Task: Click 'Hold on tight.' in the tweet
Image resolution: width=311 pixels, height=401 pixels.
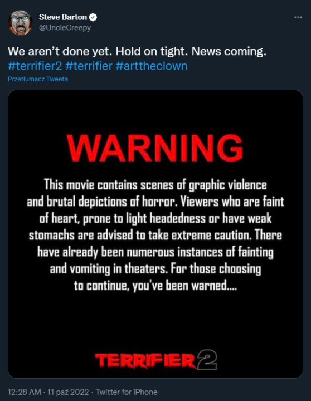Action: (x=152, y=51)
